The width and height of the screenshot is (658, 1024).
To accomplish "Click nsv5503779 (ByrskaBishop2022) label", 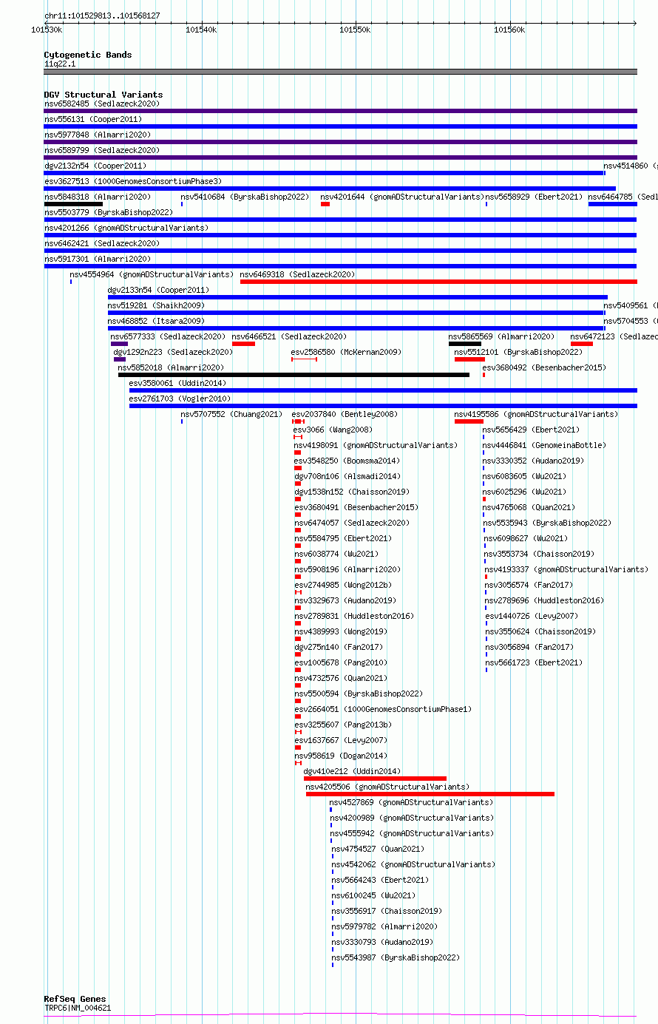I will tap(108, 212).
